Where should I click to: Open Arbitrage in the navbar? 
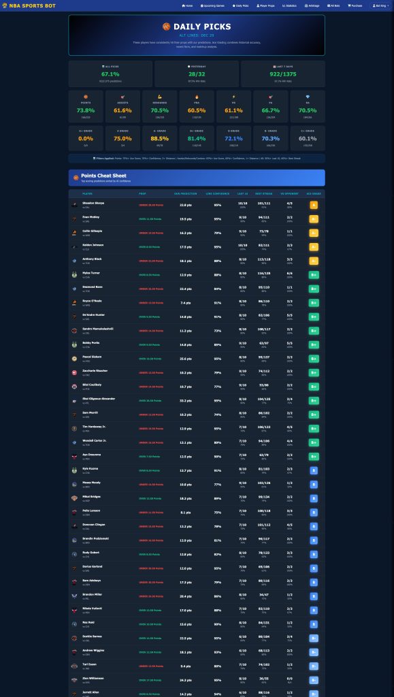(312, 5)
